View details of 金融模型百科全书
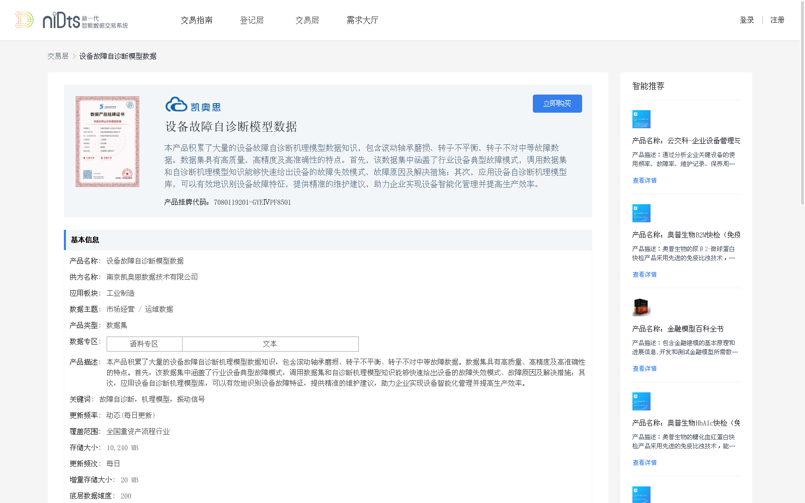 [645, 369]
